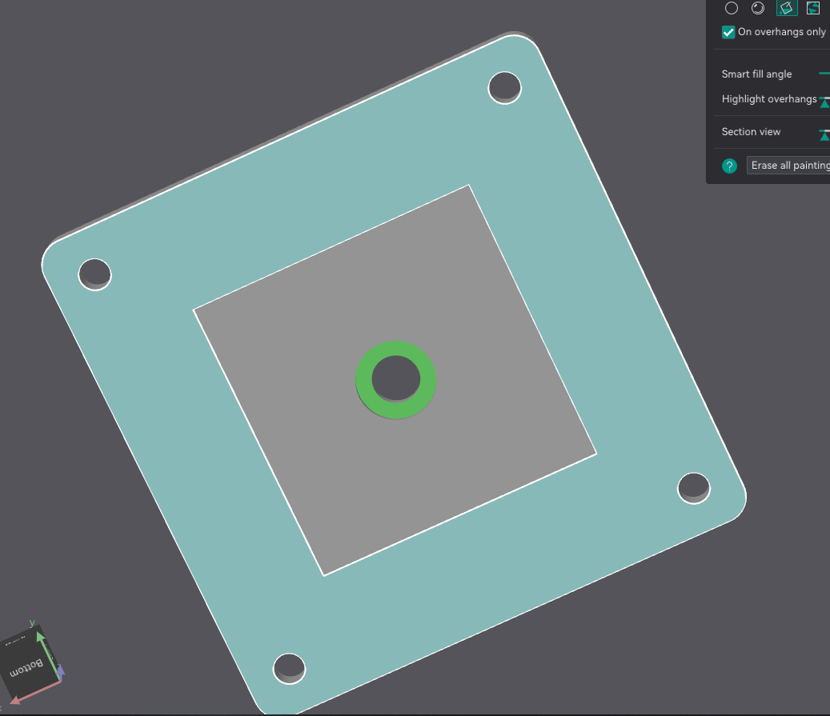Click the Smart fill angle slider
The width and height of the screenshot is (830, 716).
pyautogui.click(x=824, y=73)
